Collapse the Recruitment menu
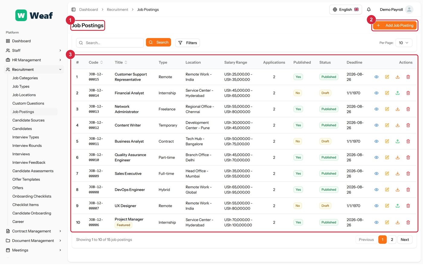Viewport: 423px width, 267px height. click(34, 69)
